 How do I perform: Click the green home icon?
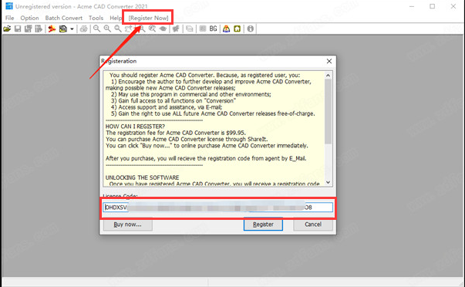(x=238, y=29)
